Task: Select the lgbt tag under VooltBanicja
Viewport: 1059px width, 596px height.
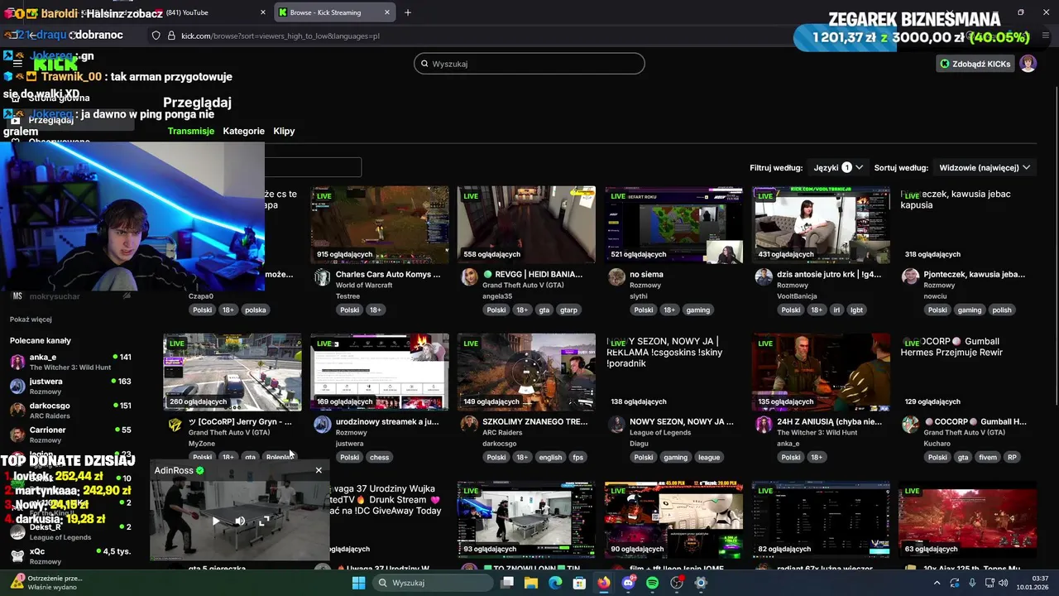Action: pos(856,310)
